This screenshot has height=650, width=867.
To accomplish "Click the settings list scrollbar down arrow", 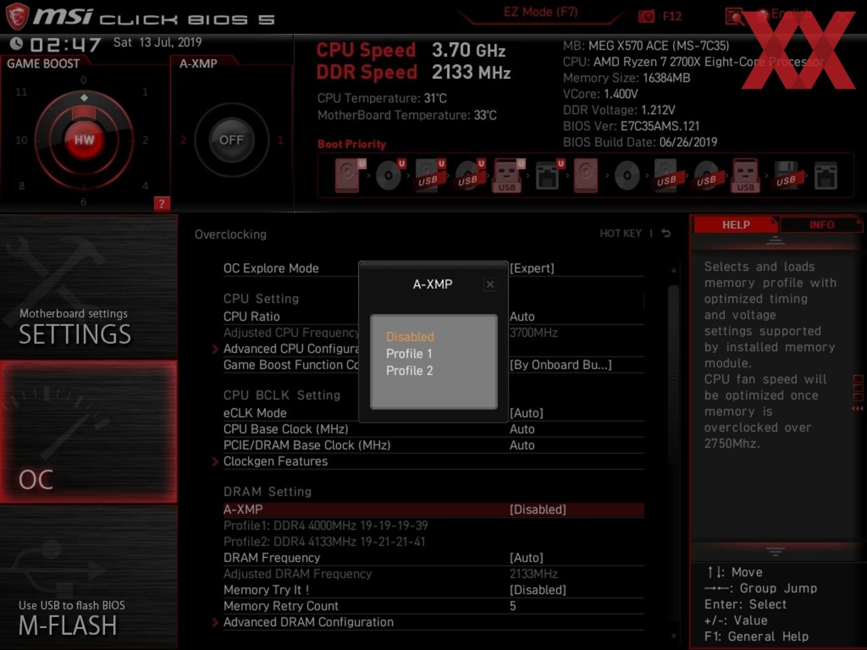I will [673, 636].
